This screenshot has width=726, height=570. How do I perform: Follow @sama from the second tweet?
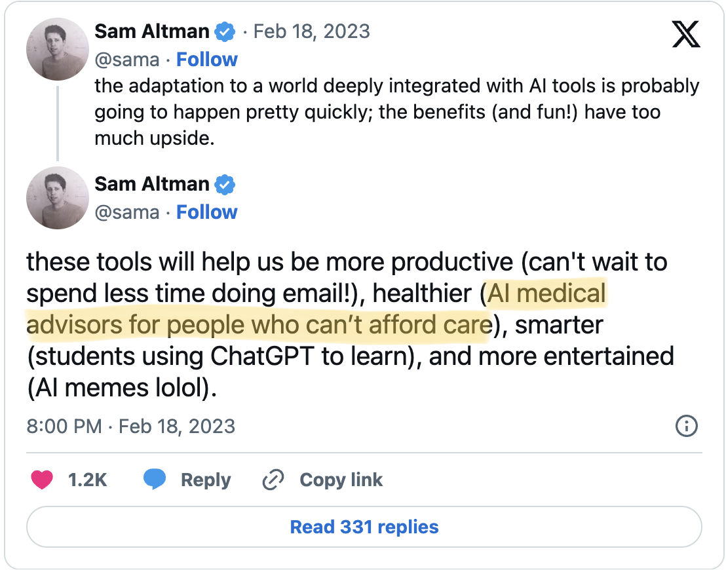207,212
